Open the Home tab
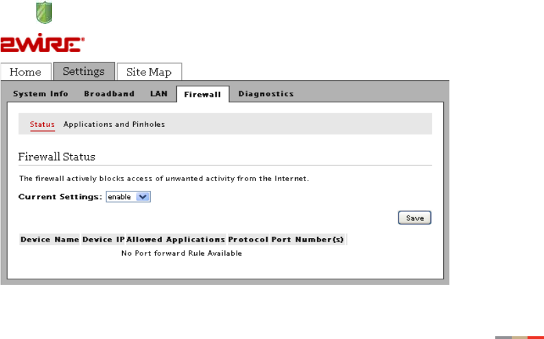The height and width of the screenshot is (339, 544). click(25, 72)
